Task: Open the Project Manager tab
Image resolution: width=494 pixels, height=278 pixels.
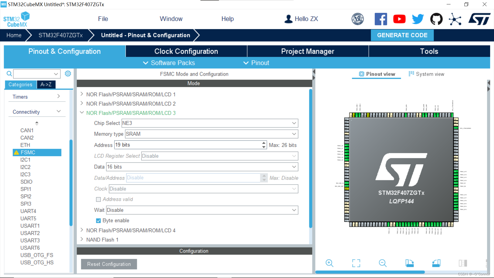Action: pyautogui.click(x=308, y=51)
